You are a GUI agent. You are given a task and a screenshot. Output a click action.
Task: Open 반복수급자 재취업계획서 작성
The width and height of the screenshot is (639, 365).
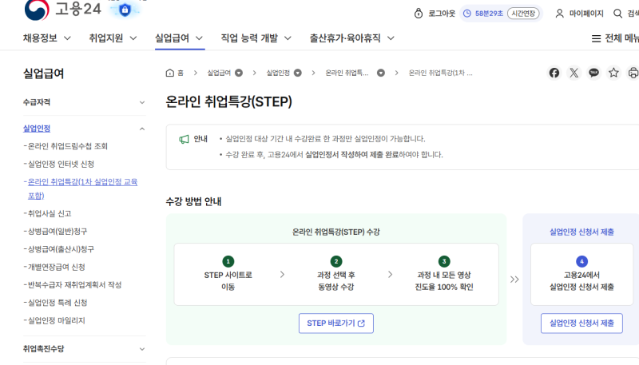(75, 285)
